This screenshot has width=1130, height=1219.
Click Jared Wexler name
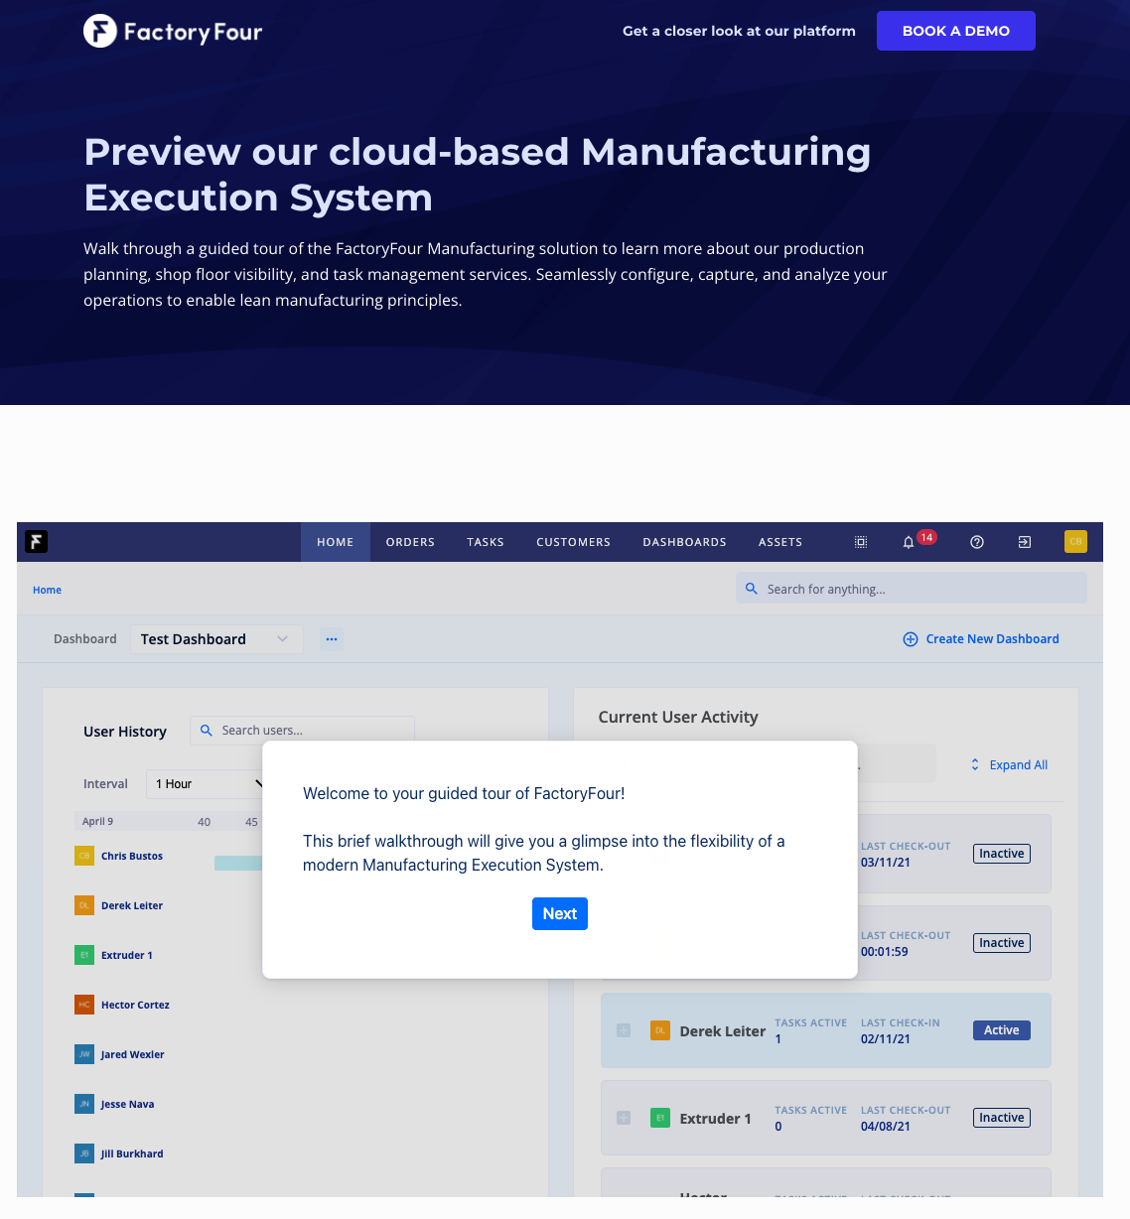(x=132, y=1054)
